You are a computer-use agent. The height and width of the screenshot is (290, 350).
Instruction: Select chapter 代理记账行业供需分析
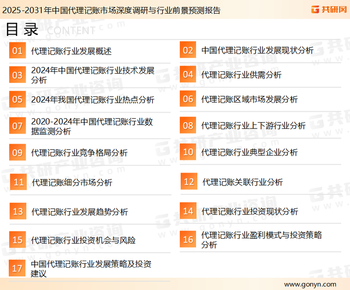[x=241, y=75]
